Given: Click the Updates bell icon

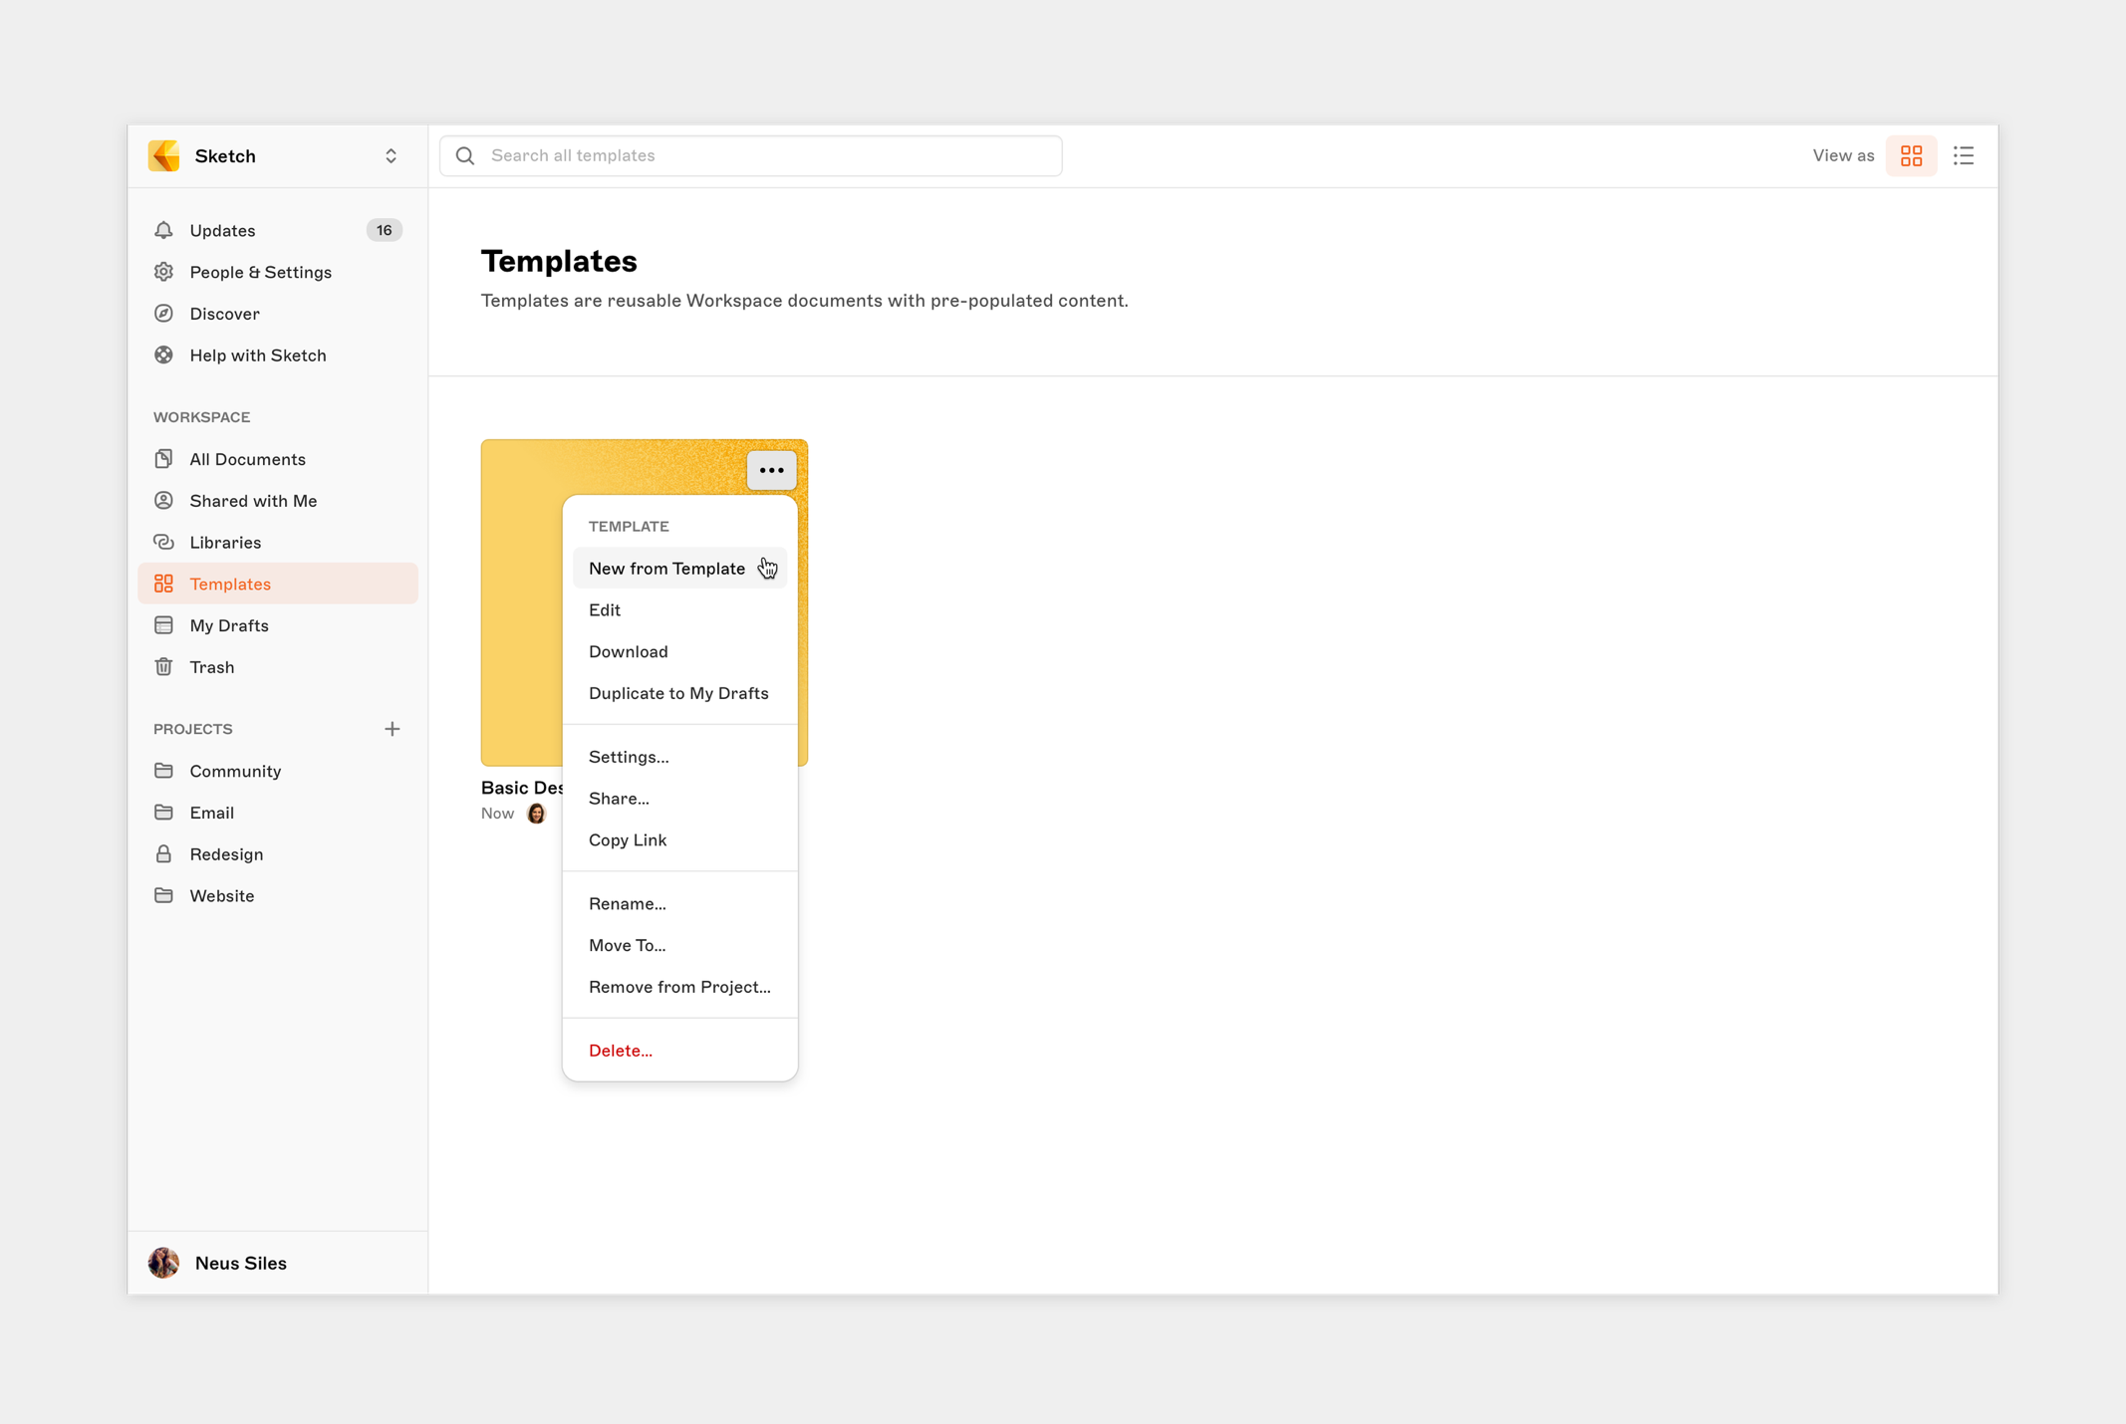Looking at the screenshot, I should pyautogui.click(x=164, y=230).
